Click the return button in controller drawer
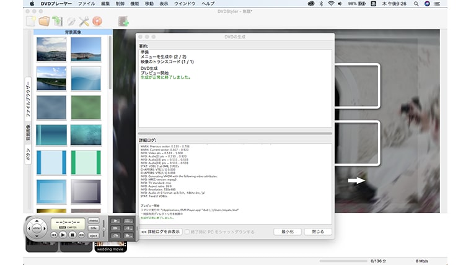 pyautogui.click(x=116, y=235)
